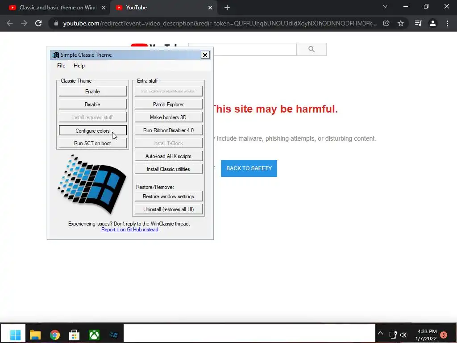Open the Chrome profile avatar
Screen dimensions: 457x343
433,23
